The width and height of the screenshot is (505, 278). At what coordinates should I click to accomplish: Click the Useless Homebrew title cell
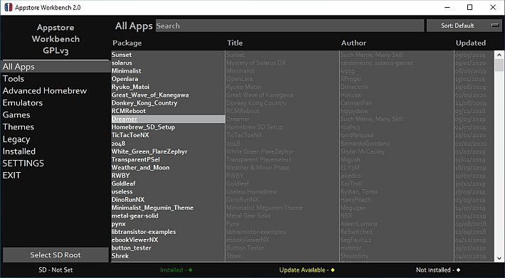tap(252, 192)
